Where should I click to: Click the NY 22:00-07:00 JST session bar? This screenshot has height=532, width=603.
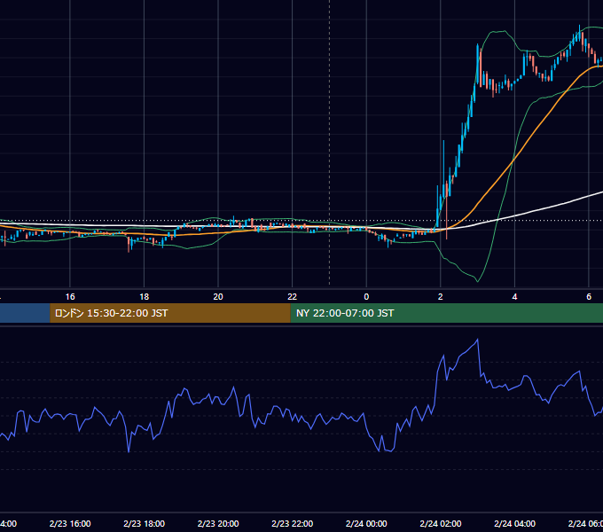pyautogui.click(x=446, y=313)
